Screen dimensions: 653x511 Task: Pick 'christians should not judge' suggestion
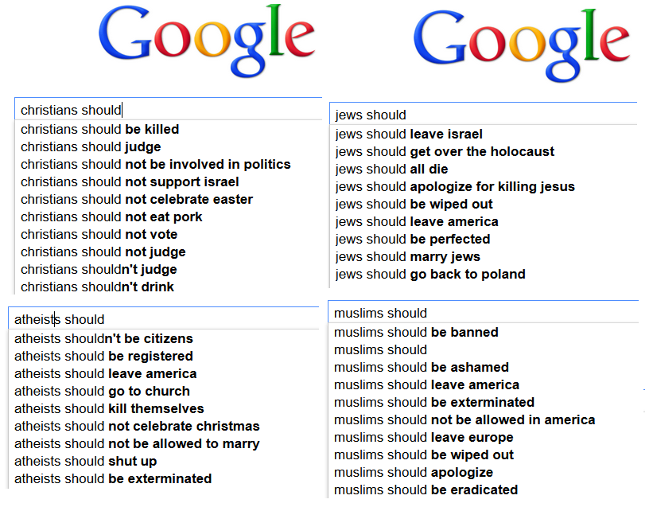[x=103, y=252]
